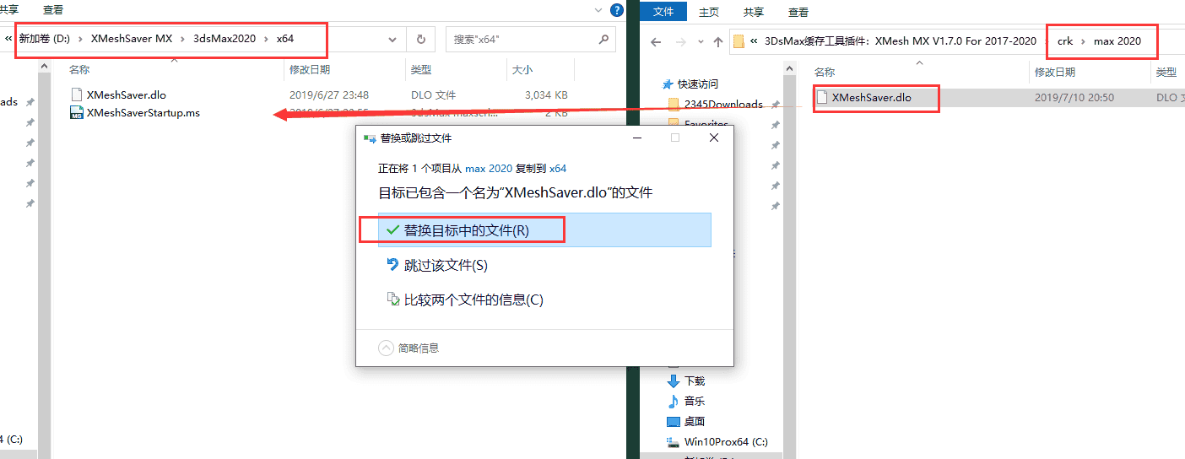Click the 音乐 note icon
The width and height of the screenshot is (1185, 459).
pos(674,401)
